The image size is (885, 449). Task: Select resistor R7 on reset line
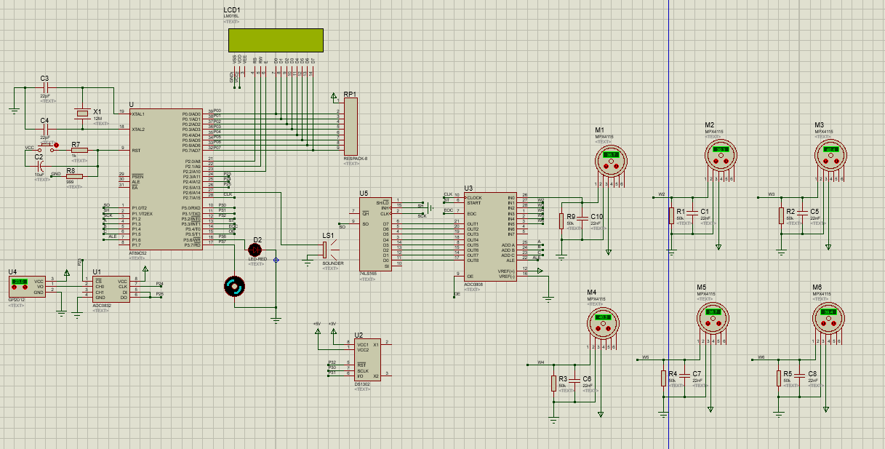pyautogui.click(x=79, y=150)
